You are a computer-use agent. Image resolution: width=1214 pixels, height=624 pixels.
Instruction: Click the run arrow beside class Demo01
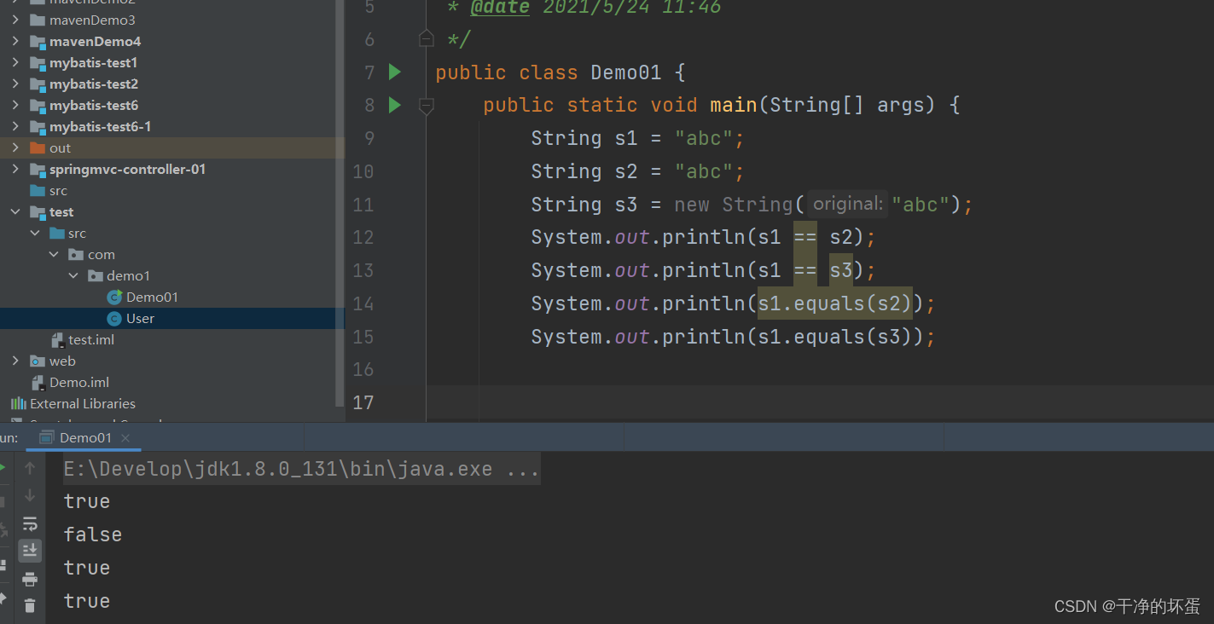pos(394,72)
